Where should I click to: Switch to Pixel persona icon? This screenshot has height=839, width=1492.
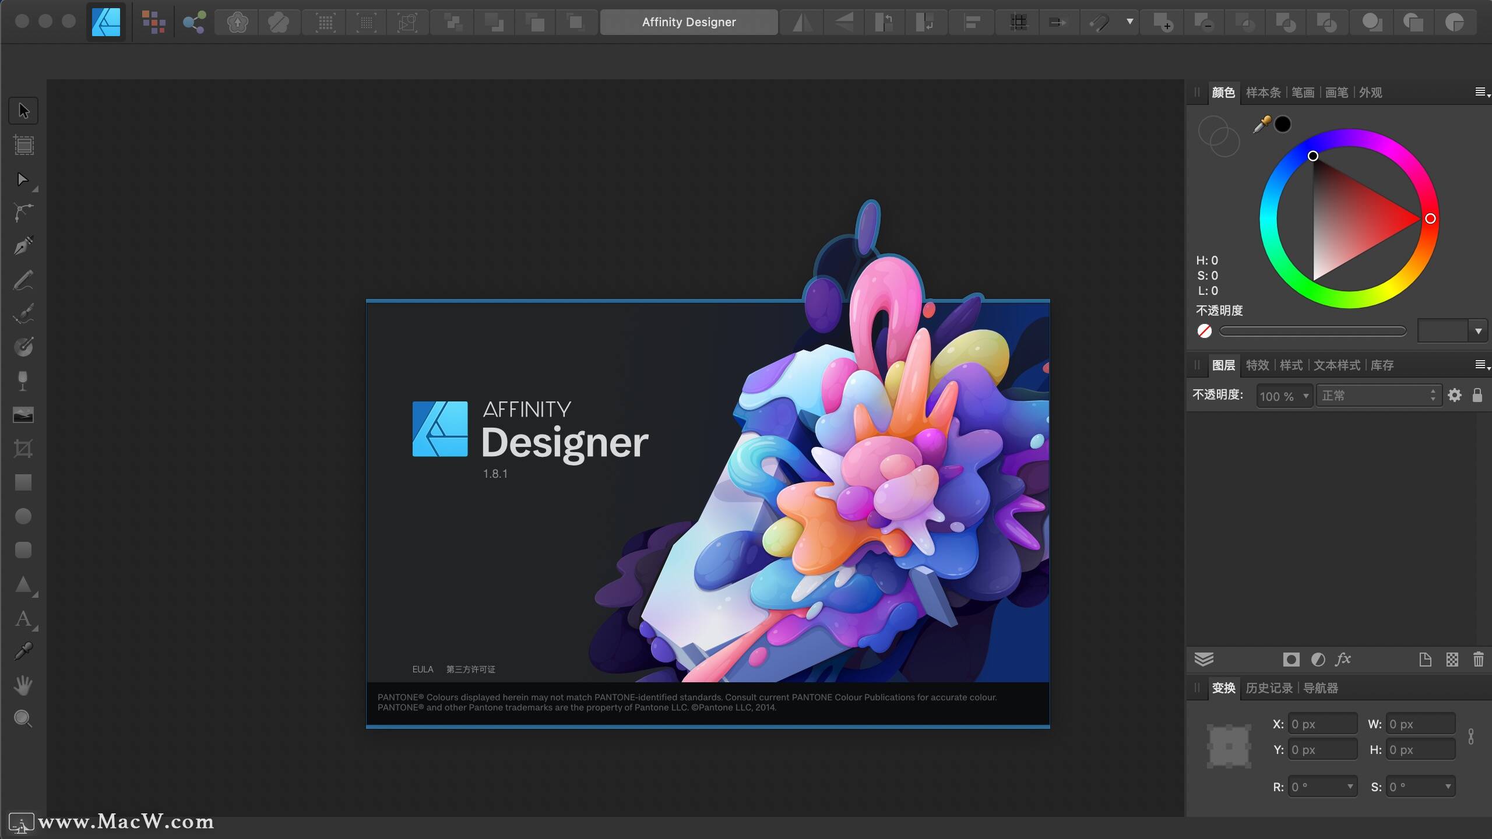click(x=153, y=22)
